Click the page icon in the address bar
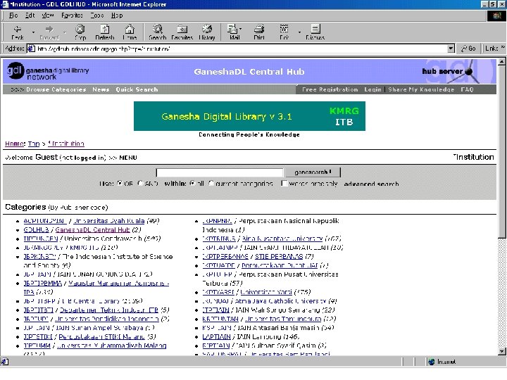 tap(31, 49)
